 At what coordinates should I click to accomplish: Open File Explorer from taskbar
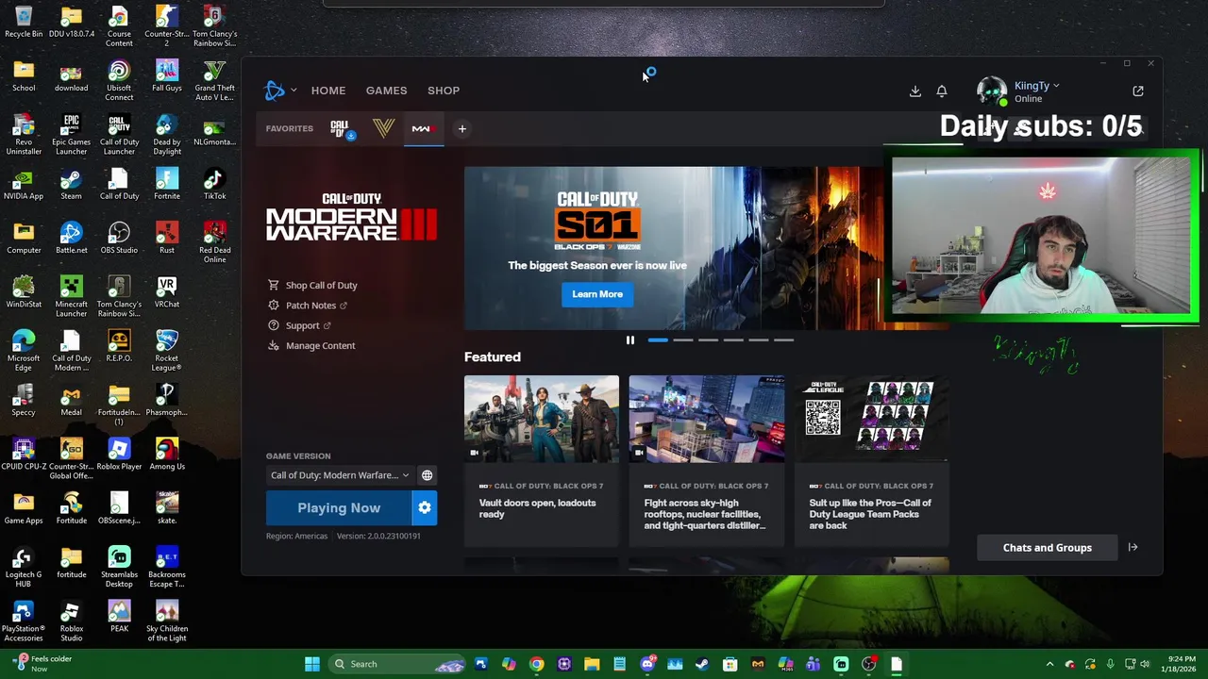click(592, 664)
